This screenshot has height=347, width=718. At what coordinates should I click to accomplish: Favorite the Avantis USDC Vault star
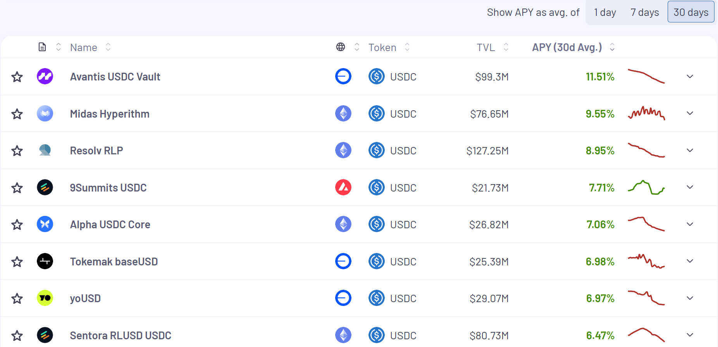click(17, 77)
